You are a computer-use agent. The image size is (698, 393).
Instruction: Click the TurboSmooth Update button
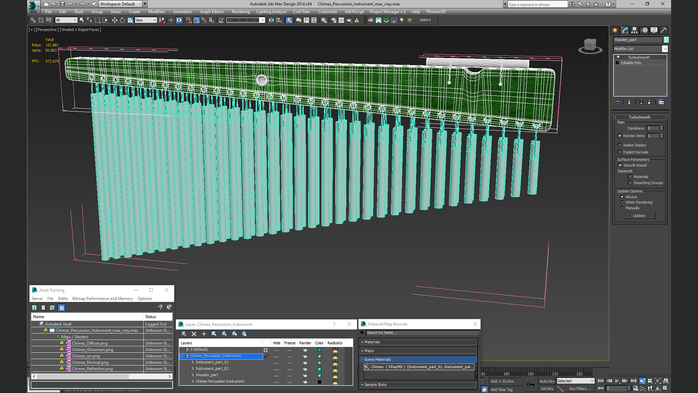[x=639, y=216]
